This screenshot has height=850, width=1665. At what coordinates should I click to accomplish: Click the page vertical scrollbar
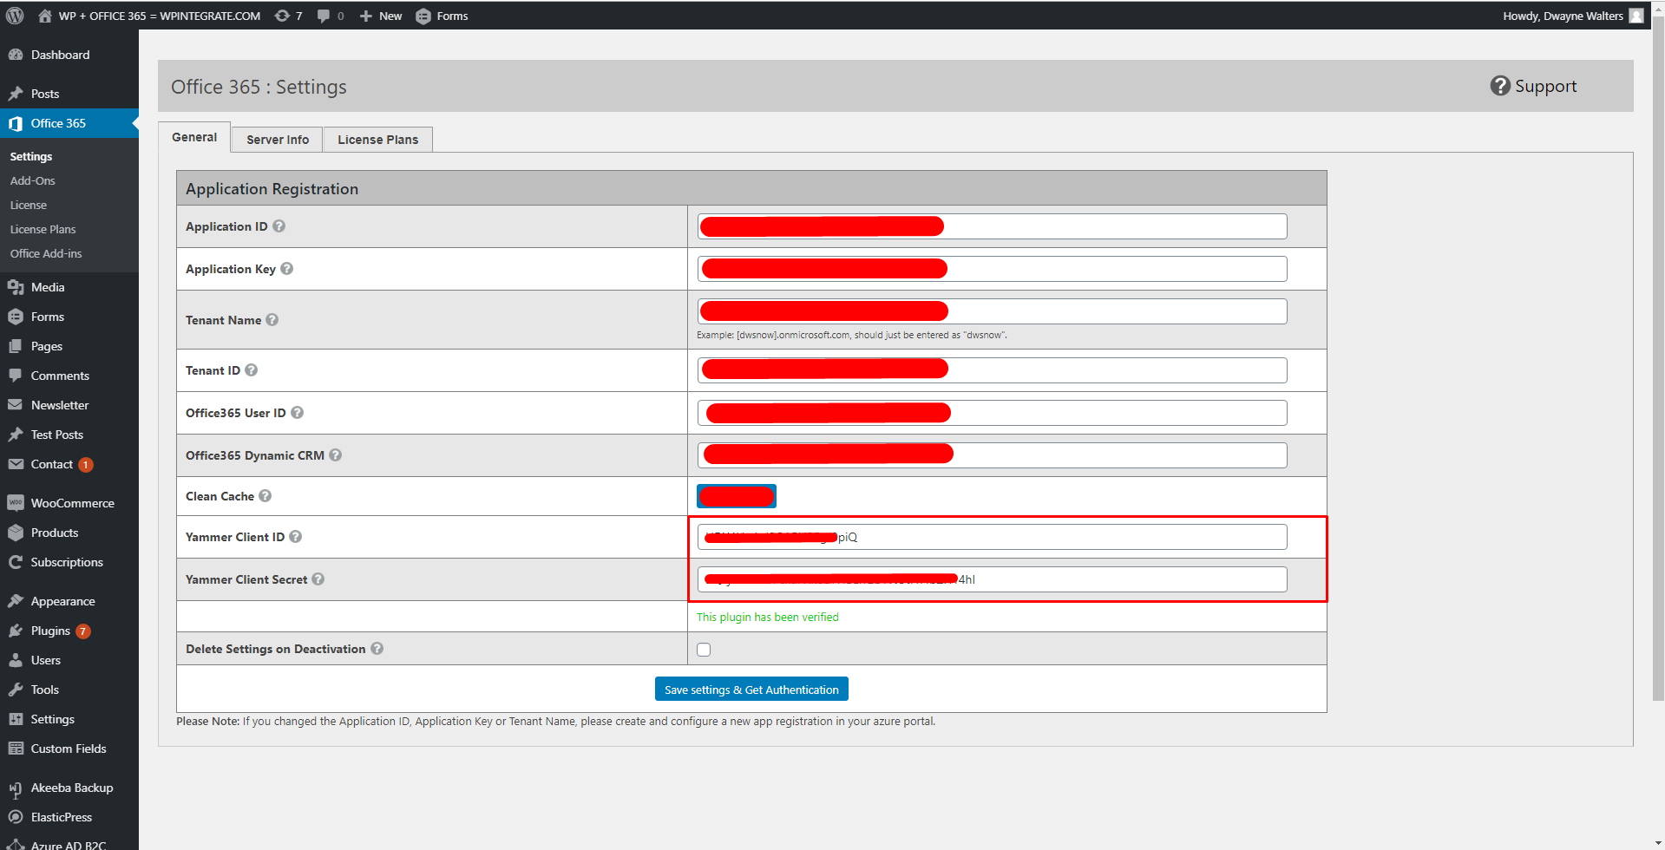[1658, 364]
